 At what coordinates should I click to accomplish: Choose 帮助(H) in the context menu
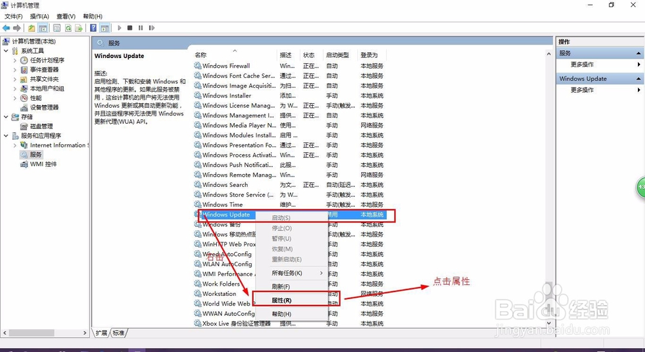(292, 314)
